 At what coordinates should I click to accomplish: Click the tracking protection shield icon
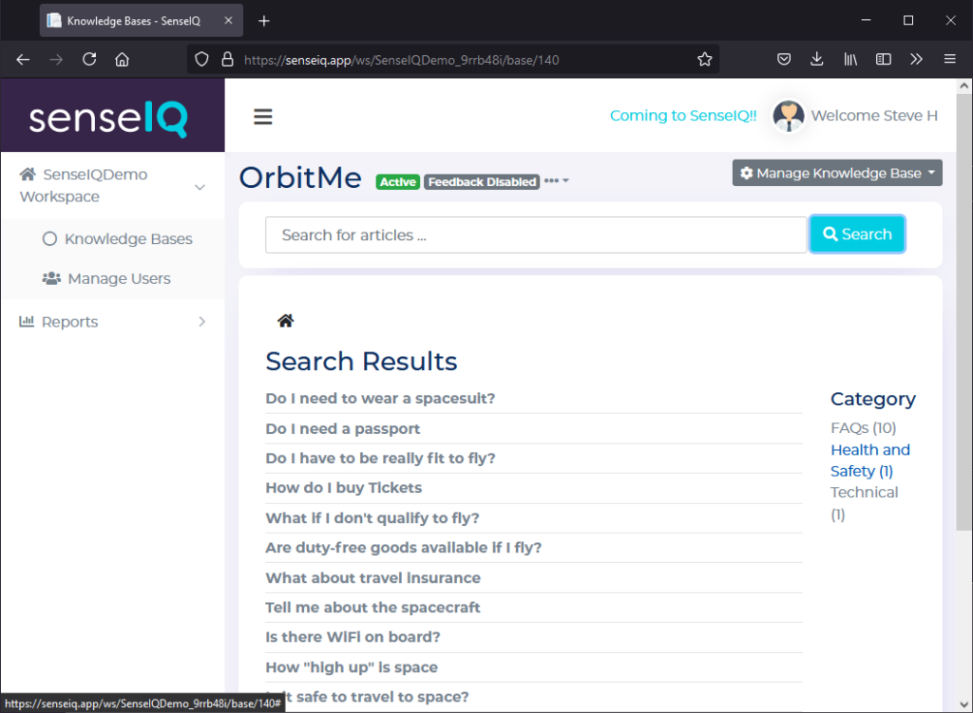coord(201,60)
